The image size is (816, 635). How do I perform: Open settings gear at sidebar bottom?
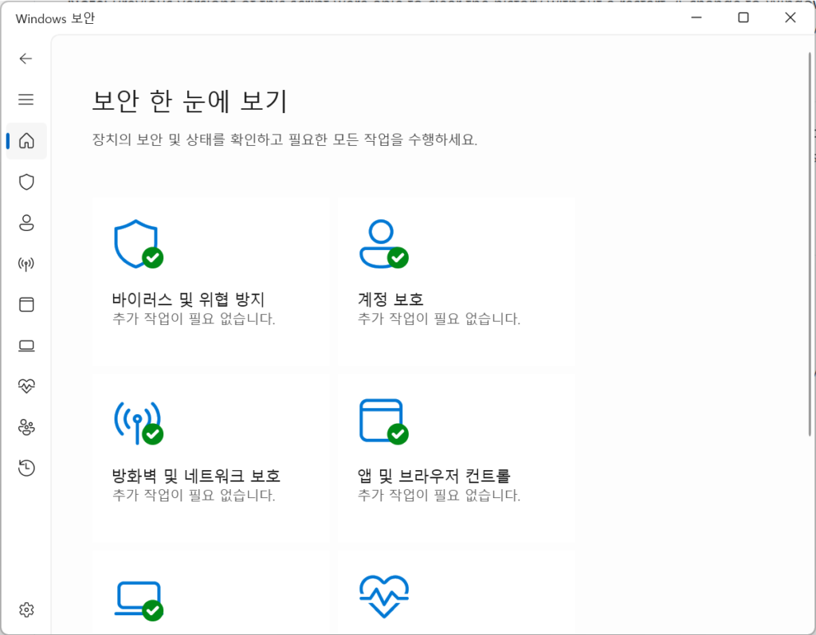[x=26, y=610]
